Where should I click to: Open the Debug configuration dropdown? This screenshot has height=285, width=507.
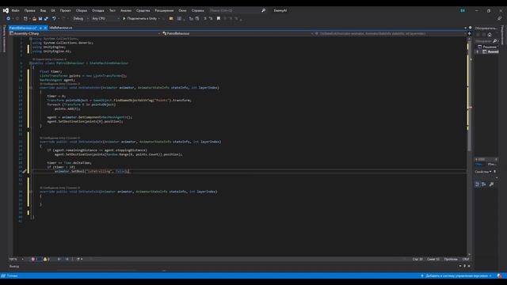[x=80, y=19]
